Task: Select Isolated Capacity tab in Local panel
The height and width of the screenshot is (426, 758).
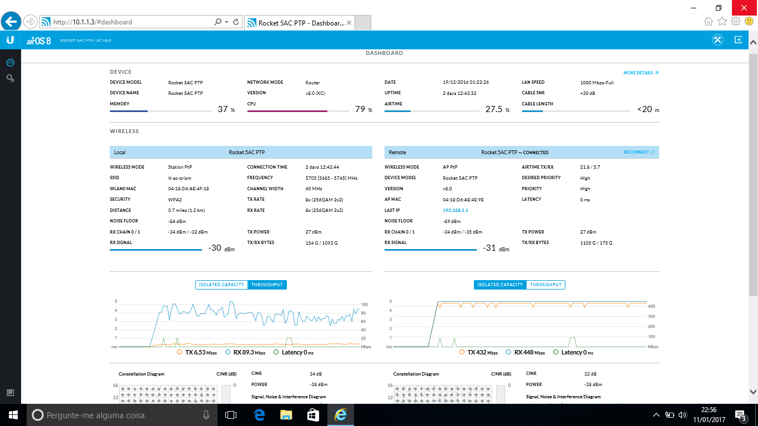Action: click(221, 285)
